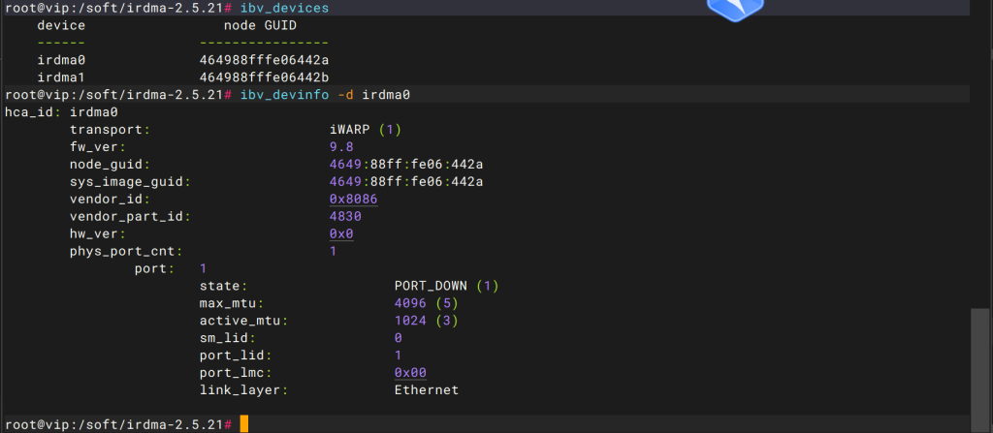993x433 pixels.
Task: Click the blue floating logo icon
Action: click(x=736, y=8)
